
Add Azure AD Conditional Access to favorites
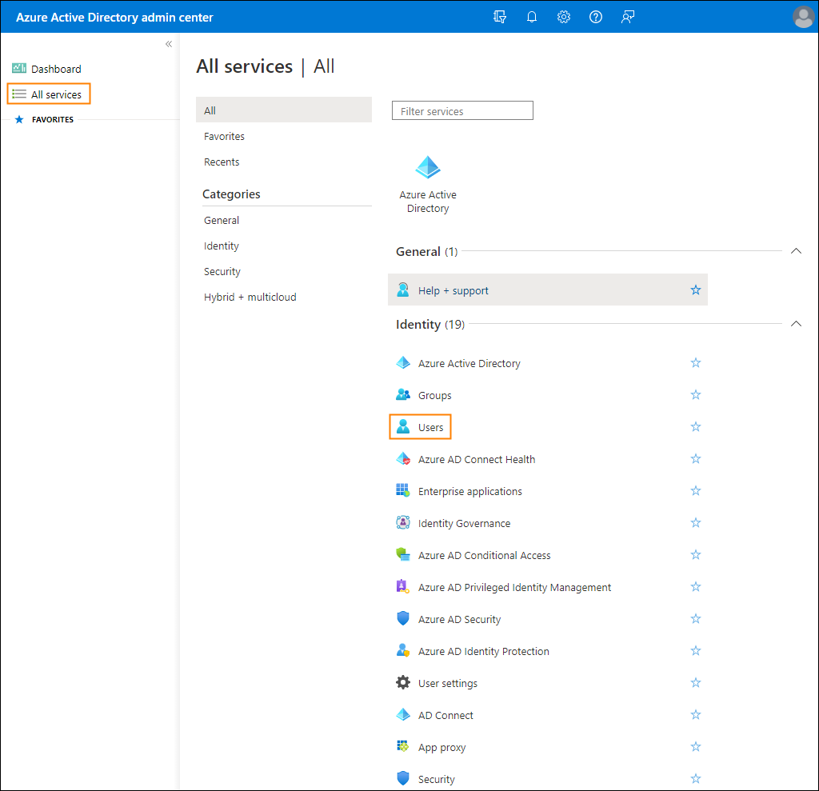click(696, 554)
